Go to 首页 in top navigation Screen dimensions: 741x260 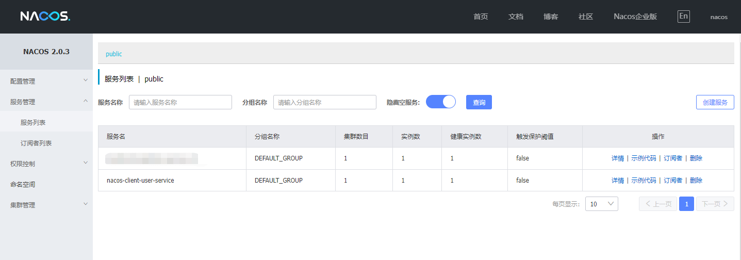pos(481,17)
